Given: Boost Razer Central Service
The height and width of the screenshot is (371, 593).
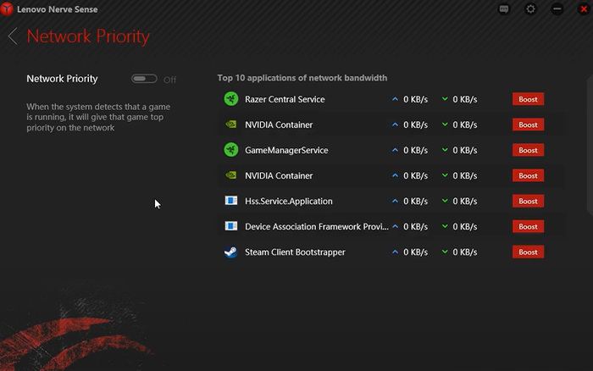Looking at the screenshot, I should click(528, 99).
